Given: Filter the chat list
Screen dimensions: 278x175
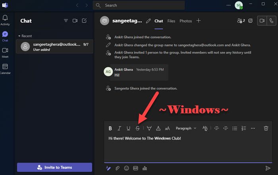Looking at the screenshot, I should click(66, 21).
